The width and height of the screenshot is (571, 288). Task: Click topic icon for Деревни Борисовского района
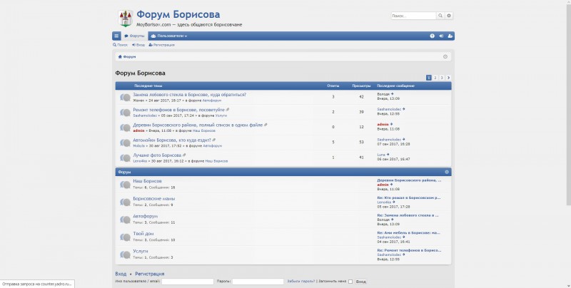tap(125, 128)
